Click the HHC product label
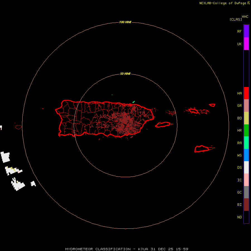 click(245, 17)
